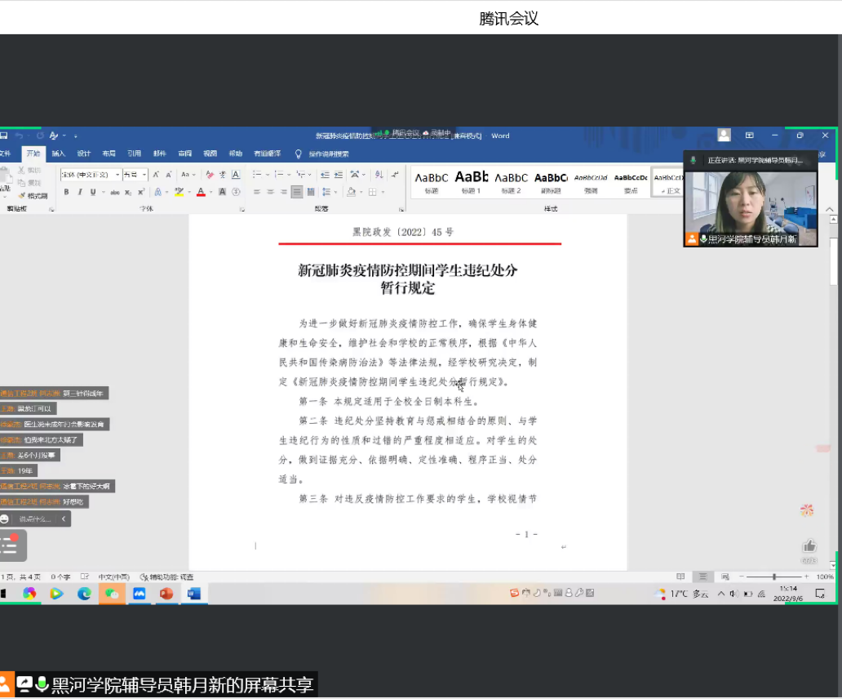Switch to the 插入 (Insert) ribbon tab
The height and width of the screenshot is (699, 842).
point(59,154)
